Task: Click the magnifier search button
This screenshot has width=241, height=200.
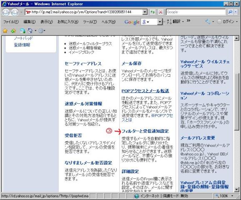Action: pos(230,12)
